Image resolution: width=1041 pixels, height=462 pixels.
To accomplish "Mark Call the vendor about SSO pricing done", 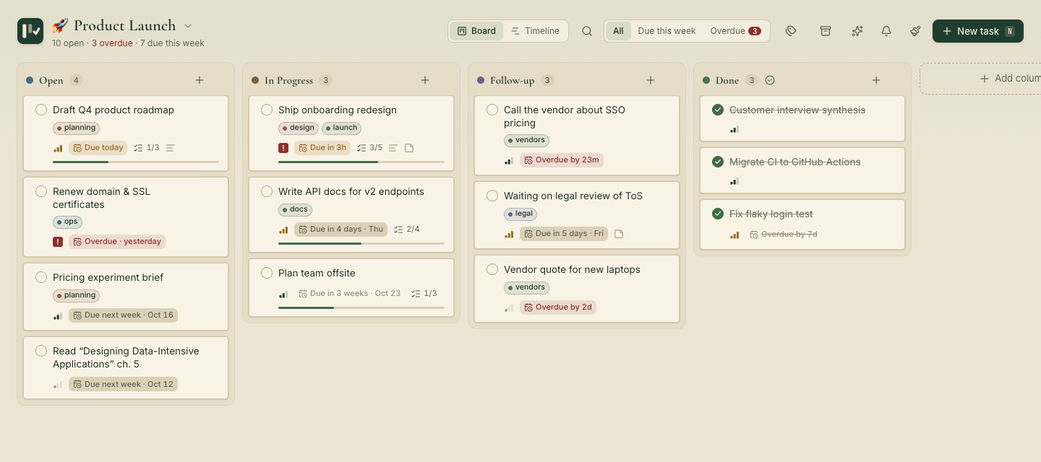I will (492, 110).
